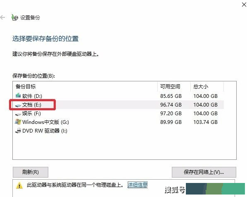Click the 娱乐 (F:) drive icon
Screen dimensions: 247x197
point(18,114)
